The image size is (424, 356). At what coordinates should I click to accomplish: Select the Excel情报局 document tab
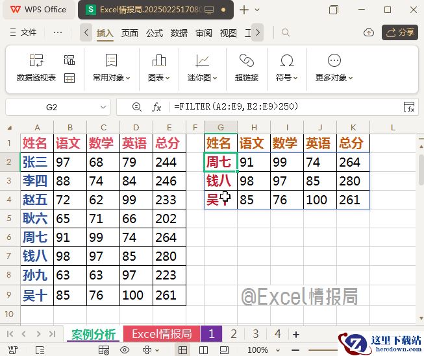[155, 10]
